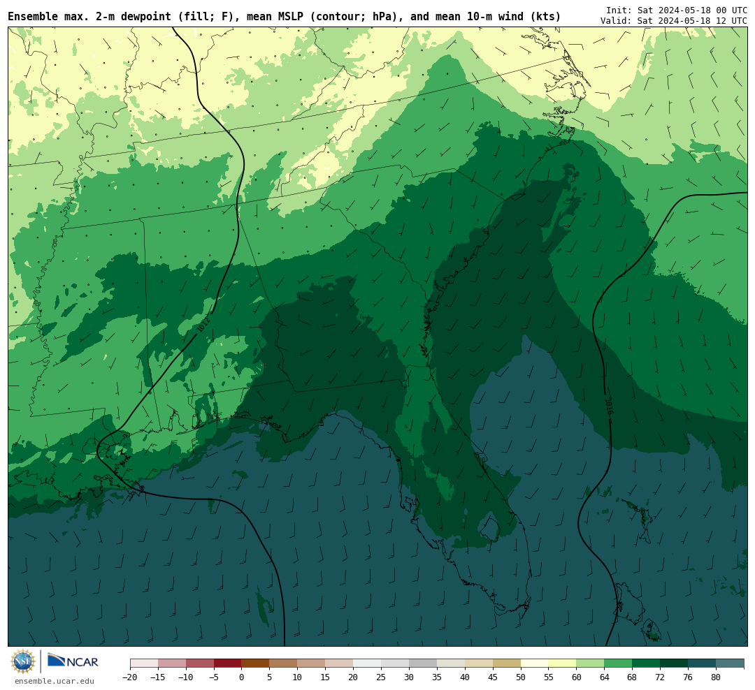Viewport: 755px width, 690px height.
Task: Click the colorbar swatch between 45 and 50
Action: (507, 663)
